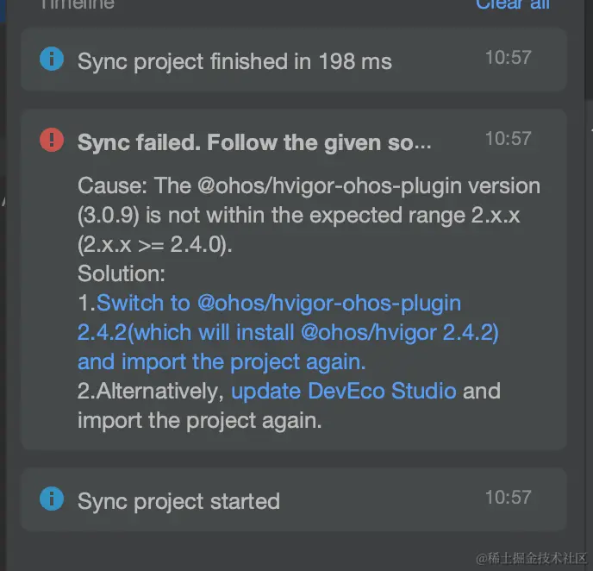Click the (2.x.x >= 2.4.0) range text
Image resolution: width=593 pixels, height=571 pixels.
click(155, 245)
